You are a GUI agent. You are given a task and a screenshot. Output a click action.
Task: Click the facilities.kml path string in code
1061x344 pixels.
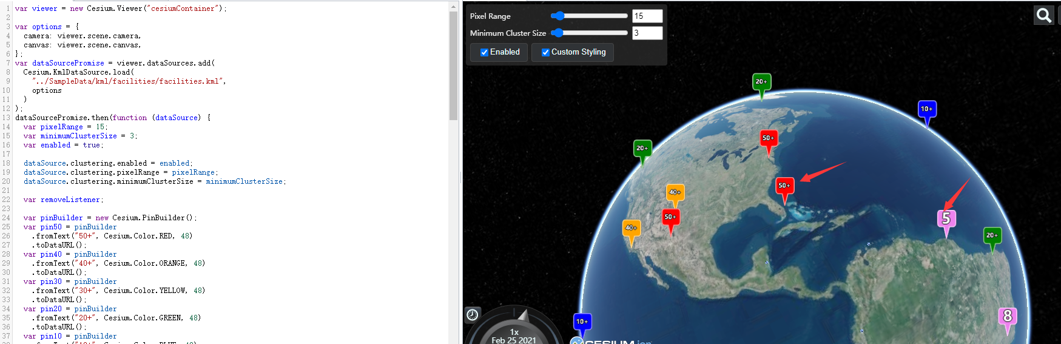pyautogui.click(x=127, y=81)
